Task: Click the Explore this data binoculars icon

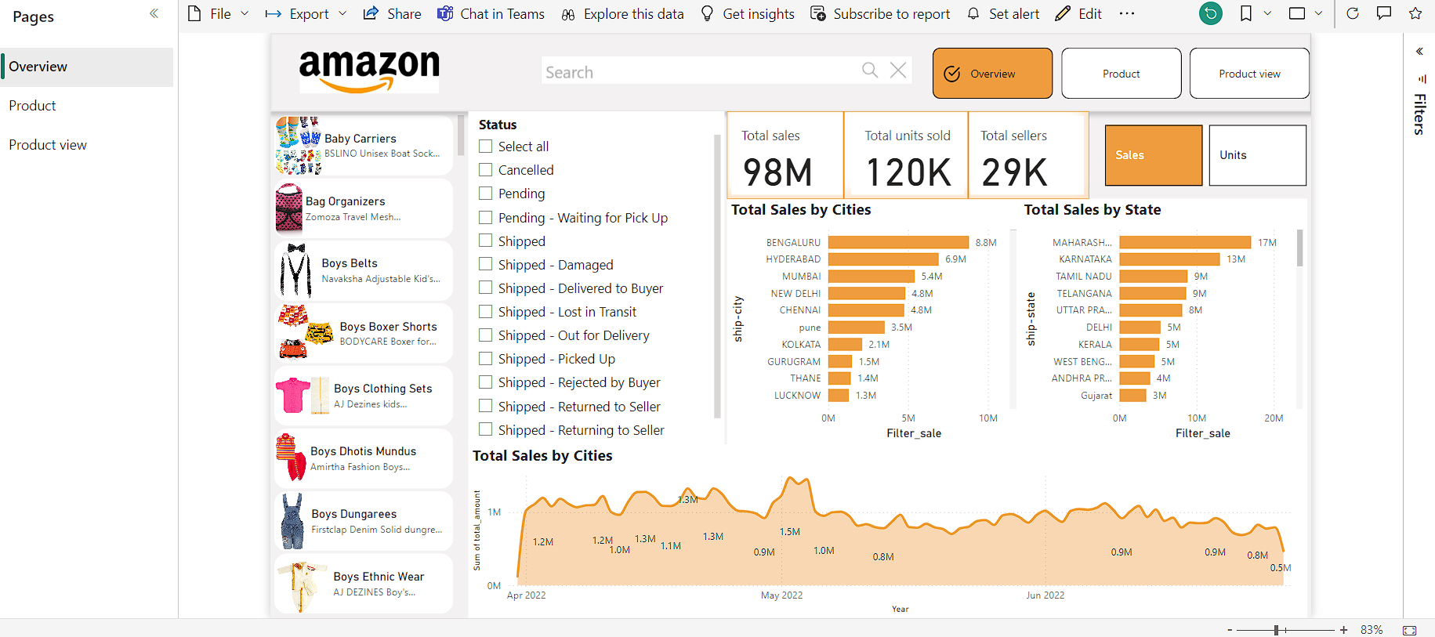Action: coord(568,14)
